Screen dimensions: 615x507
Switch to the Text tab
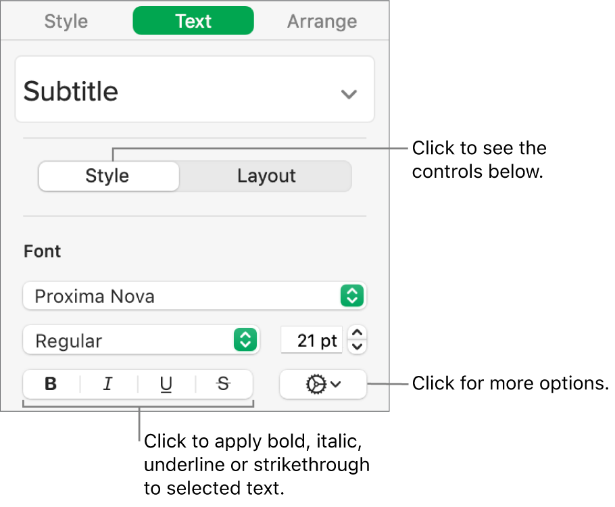193,21
